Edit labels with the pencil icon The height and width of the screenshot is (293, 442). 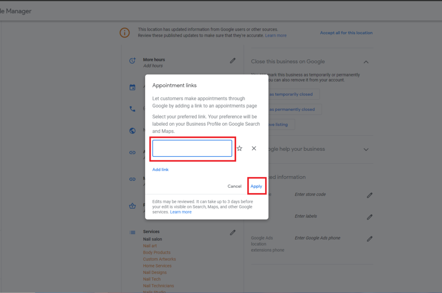(369, 217)
